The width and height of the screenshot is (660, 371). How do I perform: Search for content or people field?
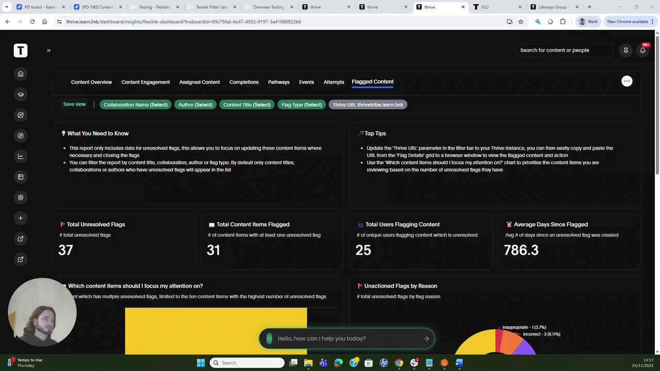tap(564, 50)
